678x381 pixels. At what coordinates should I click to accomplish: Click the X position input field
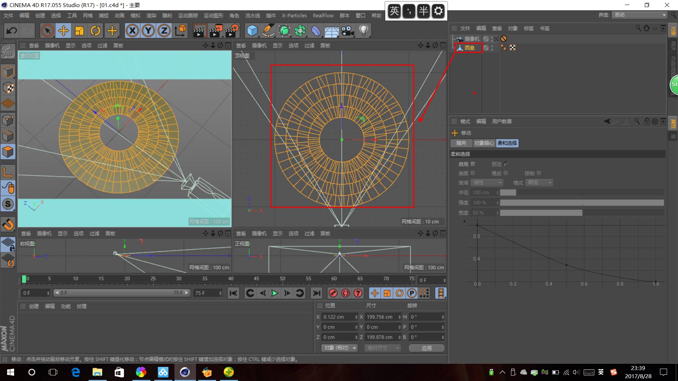338,317
